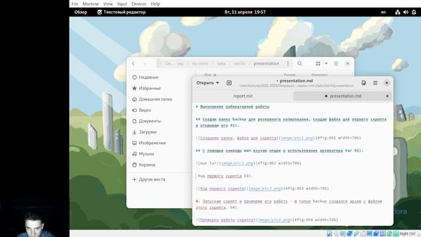This screenshot has width=421, height=237.
Task: Click the line starting 'Запускаем скрипт и проверяем'
Action: click(289, 204)
